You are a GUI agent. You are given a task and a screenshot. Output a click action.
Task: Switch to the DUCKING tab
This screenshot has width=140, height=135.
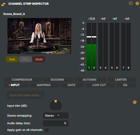(58, 80)
